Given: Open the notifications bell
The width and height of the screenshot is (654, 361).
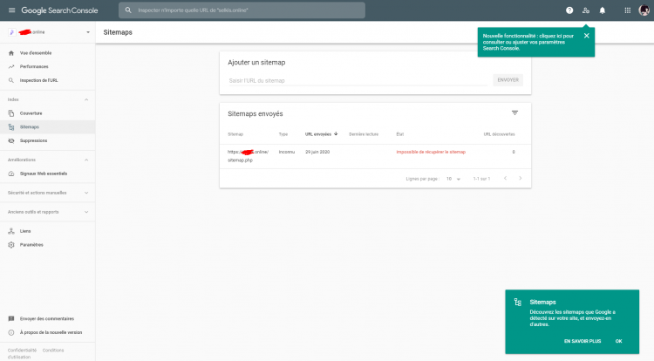Looking at the screenshot, I should [x=602, y=10].
